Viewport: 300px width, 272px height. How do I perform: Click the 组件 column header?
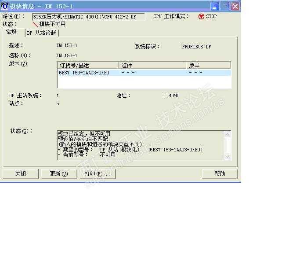point(152,66)
